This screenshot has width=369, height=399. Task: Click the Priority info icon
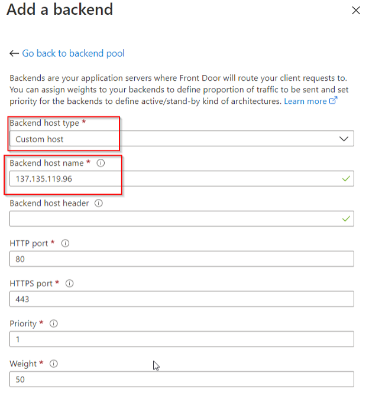(54, 323)
